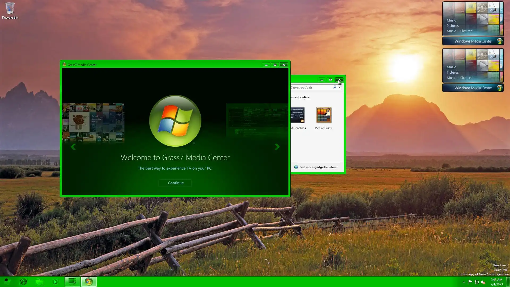This screenshot has height=287, width=510.
Task: Click the Get more gadgets online link
Action: (318, 167)
